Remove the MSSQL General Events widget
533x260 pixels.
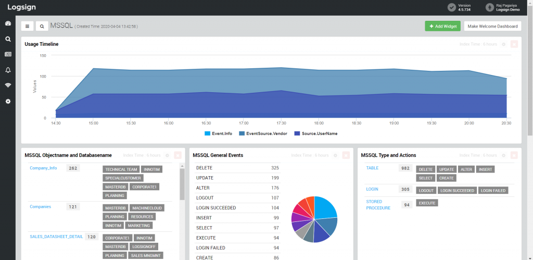tap(346, 155)
